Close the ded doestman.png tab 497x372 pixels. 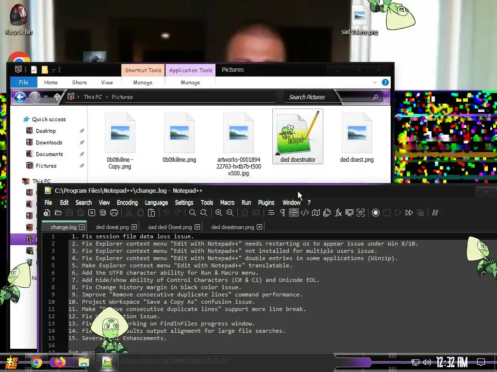point(259,227)
